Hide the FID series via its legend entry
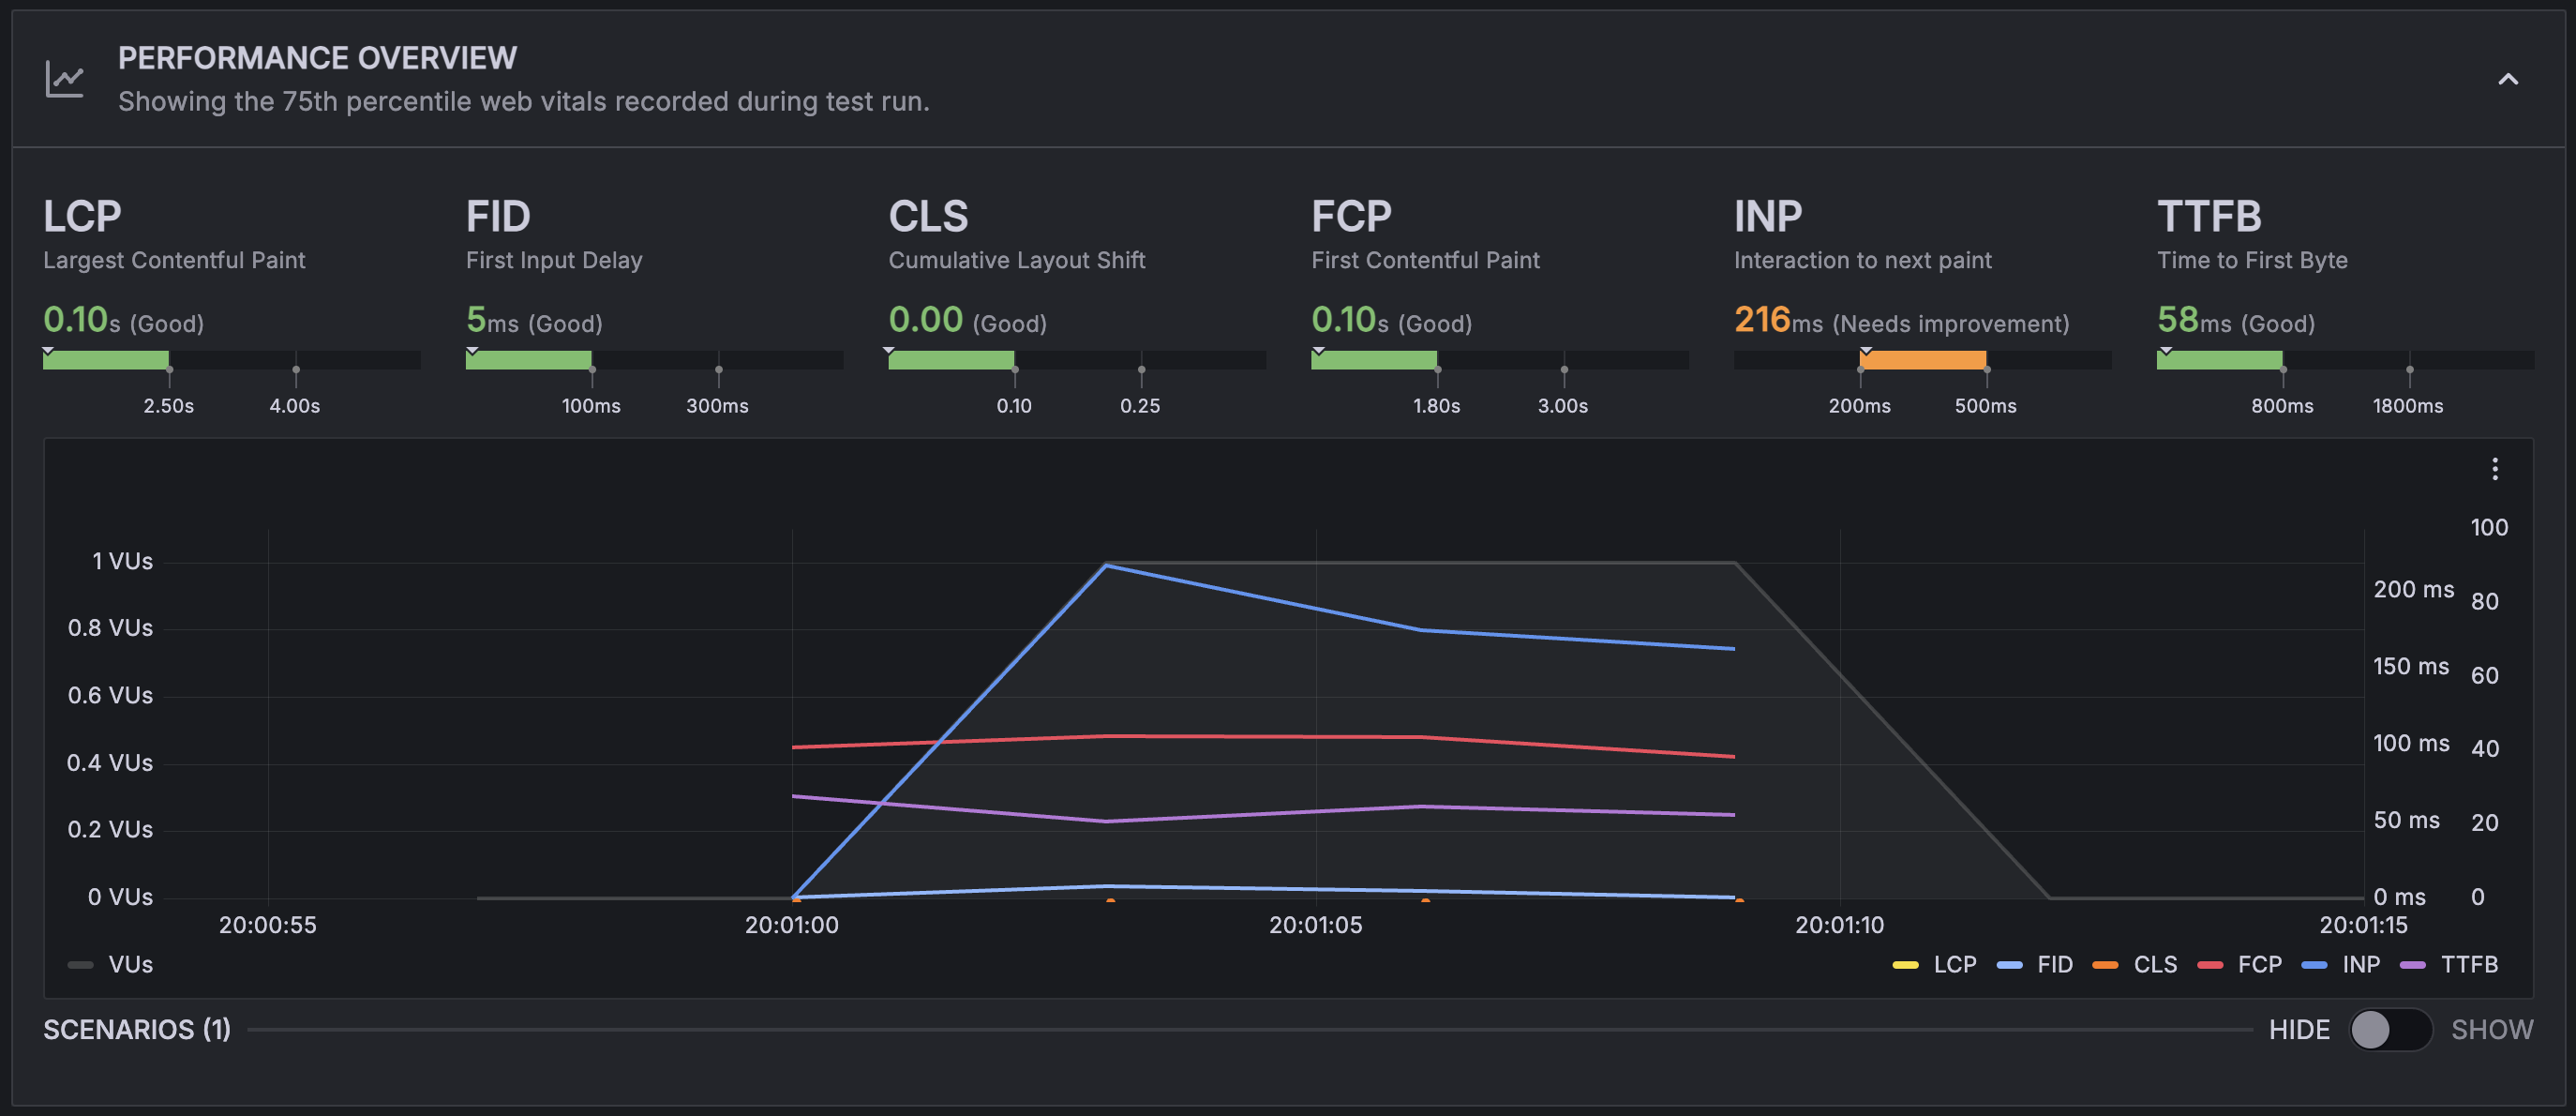 [x=2053, y=965]
